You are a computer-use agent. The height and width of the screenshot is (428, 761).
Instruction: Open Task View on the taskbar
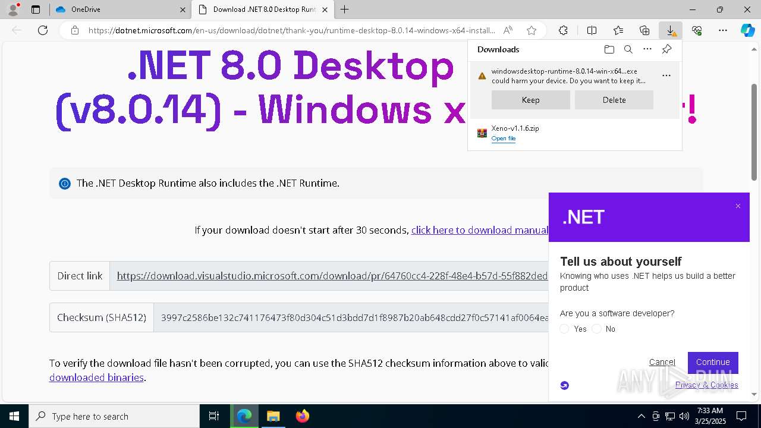(x=214, y=416)
